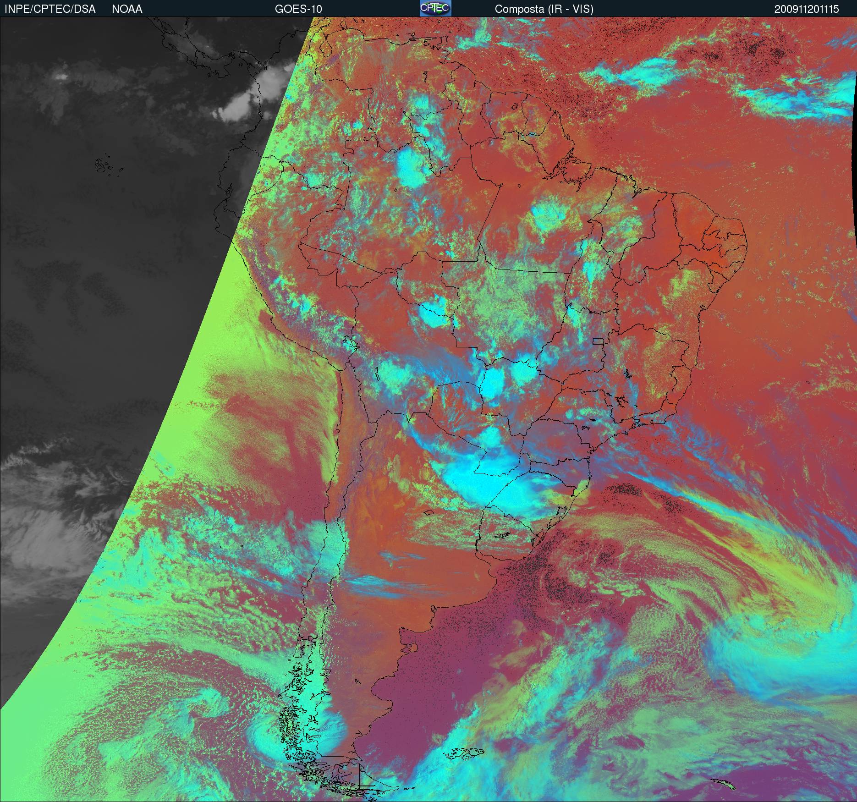Click the NOAA label in the header
The height and width of the screenshot is (802, 857).
pos(127,9)
